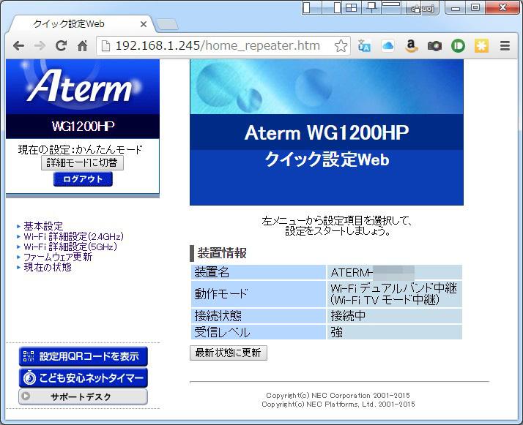This screenshot has height=425, width=523.
Task: Click the pin icon in title bar toolbar
Action: [x=371, y=7]
